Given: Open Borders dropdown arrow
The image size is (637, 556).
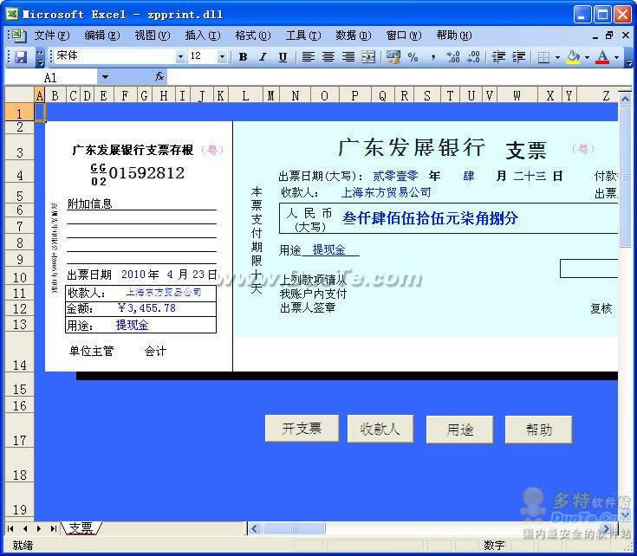Looking at the screenshot, I should tap(557, 57).
